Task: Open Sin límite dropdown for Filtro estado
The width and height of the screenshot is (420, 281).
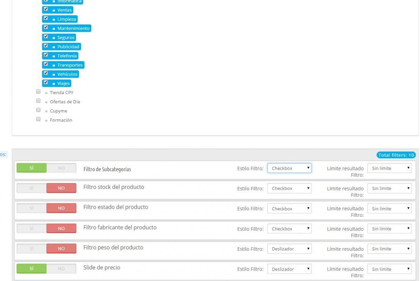Action: click(x=390, y=209)
